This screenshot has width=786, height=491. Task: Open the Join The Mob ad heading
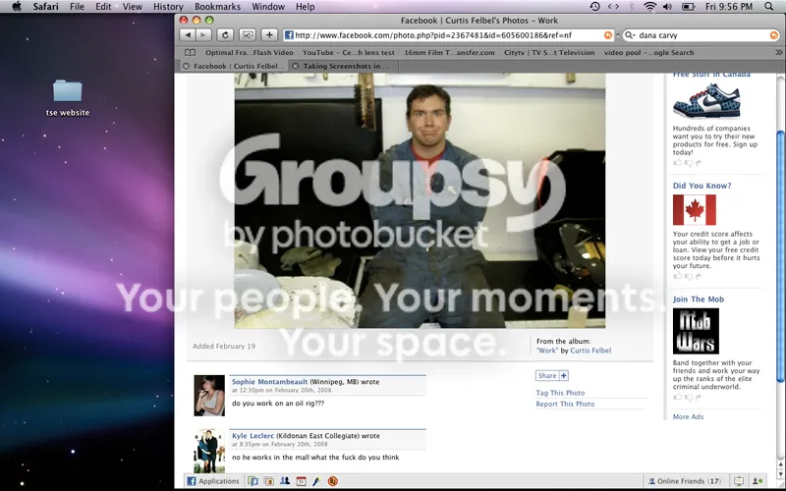(x=699, y=300)
